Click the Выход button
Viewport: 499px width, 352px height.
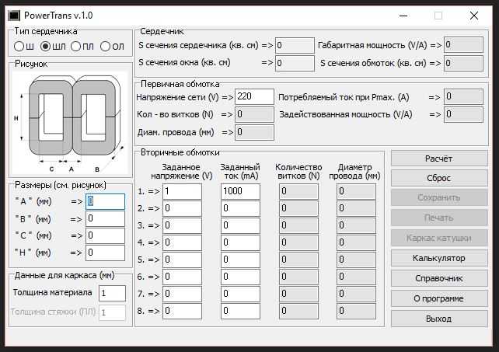click(x=439, y=319)
